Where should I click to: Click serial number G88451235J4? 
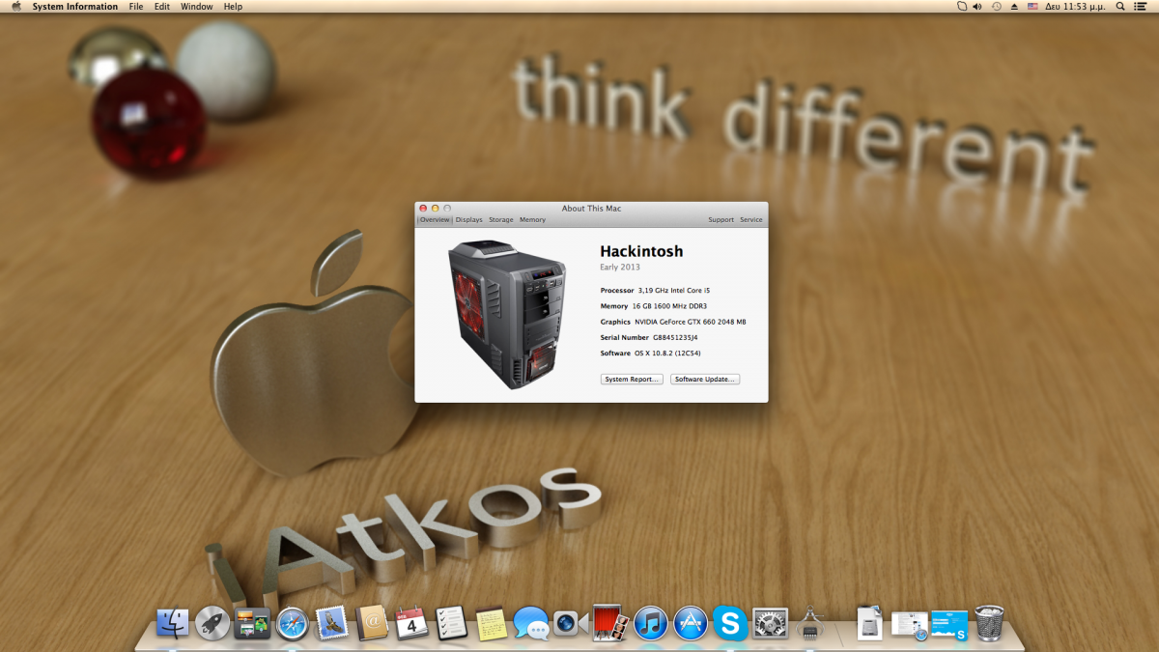[675, 338]
